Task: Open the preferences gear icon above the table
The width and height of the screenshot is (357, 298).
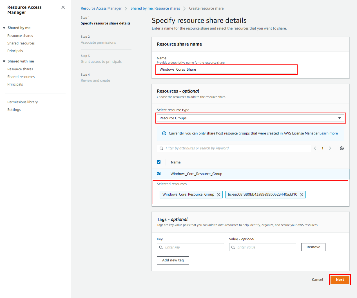Action: click(342, 148)
